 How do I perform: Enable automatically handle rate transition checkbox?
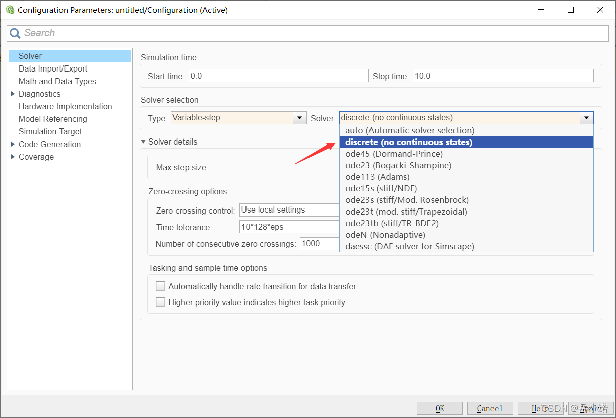(160, 286)
